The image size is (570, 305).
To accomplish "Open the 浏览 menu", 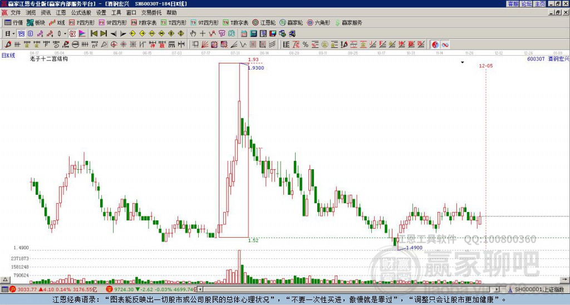I will pyautogui.click(x=31, y=13).
